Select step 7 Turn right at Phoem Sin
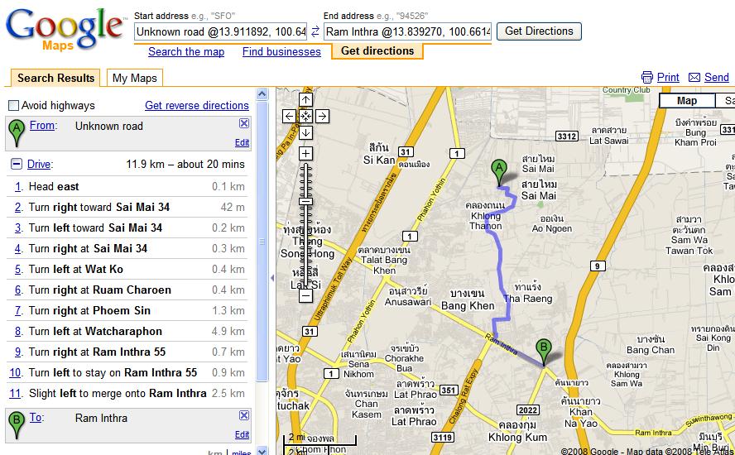Viewport: 735px width, 455px height. point(127,310)
